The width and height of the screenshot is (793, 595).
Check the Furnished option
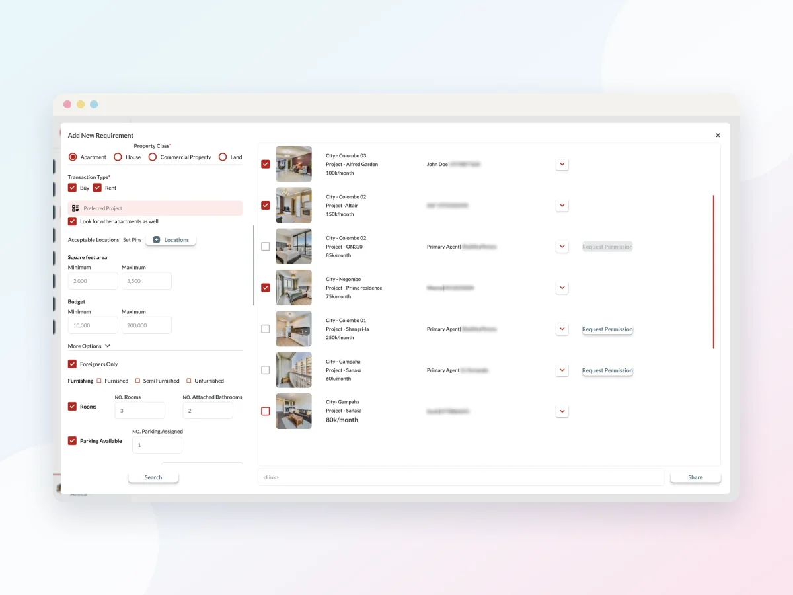pyautogui.click(x=99, y=381)
